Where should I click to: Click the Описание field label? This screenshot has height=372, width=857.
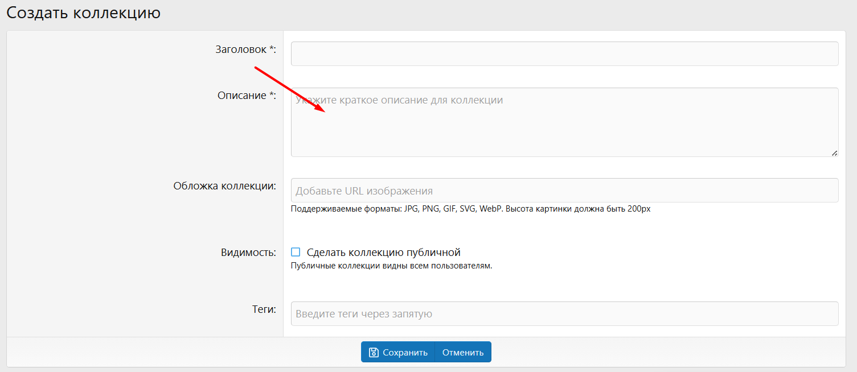[243, 96]
